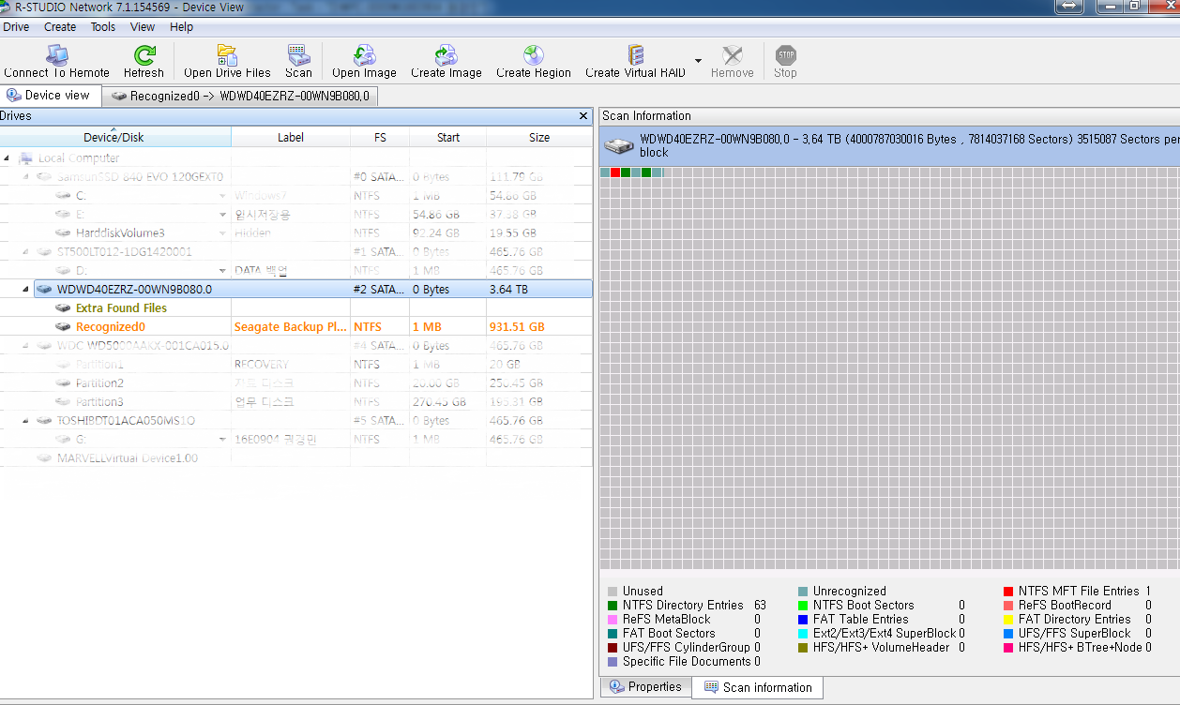Click the Open Image toolbar icon

(364, 55)
